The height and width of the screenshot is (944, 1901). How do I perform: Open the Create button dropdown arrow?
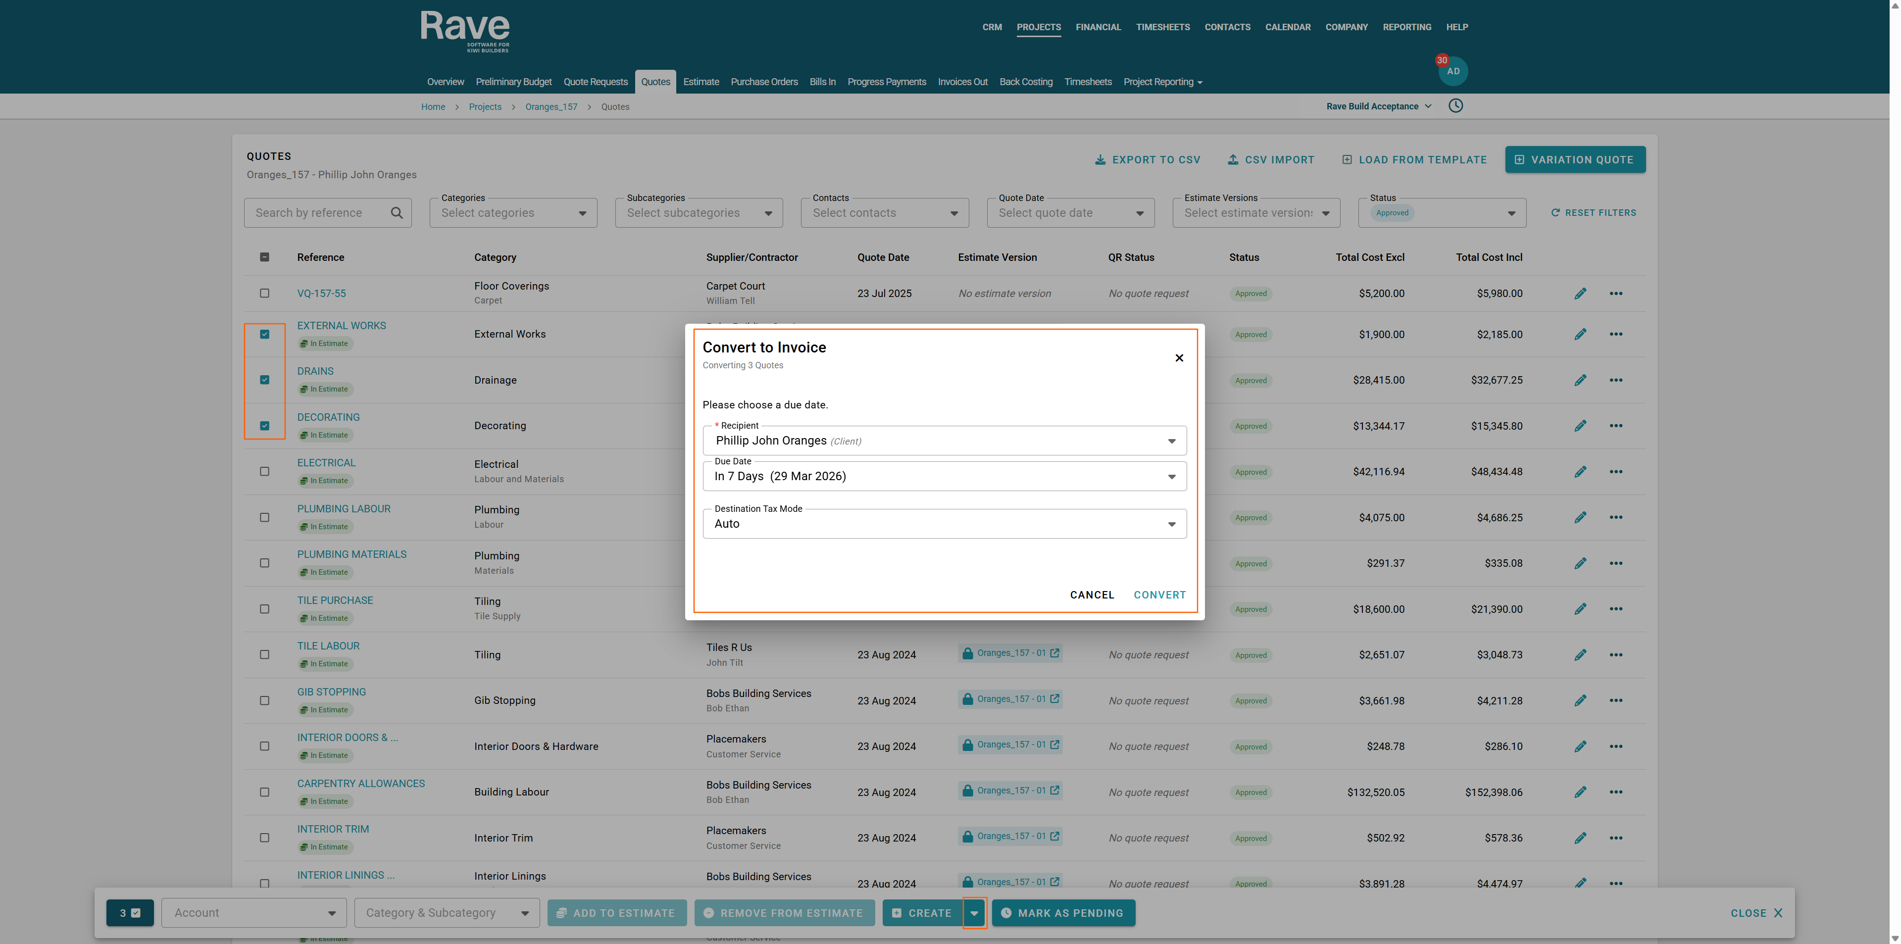[974, 913]
